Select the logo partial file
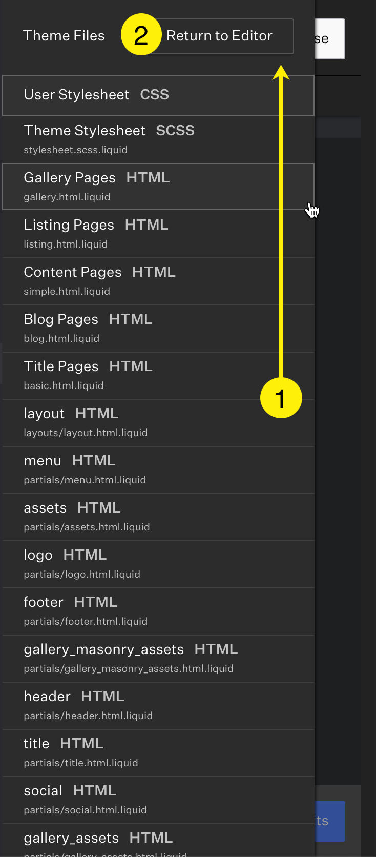The height and width of the screenshot is (857, 377). coord(158,564)
